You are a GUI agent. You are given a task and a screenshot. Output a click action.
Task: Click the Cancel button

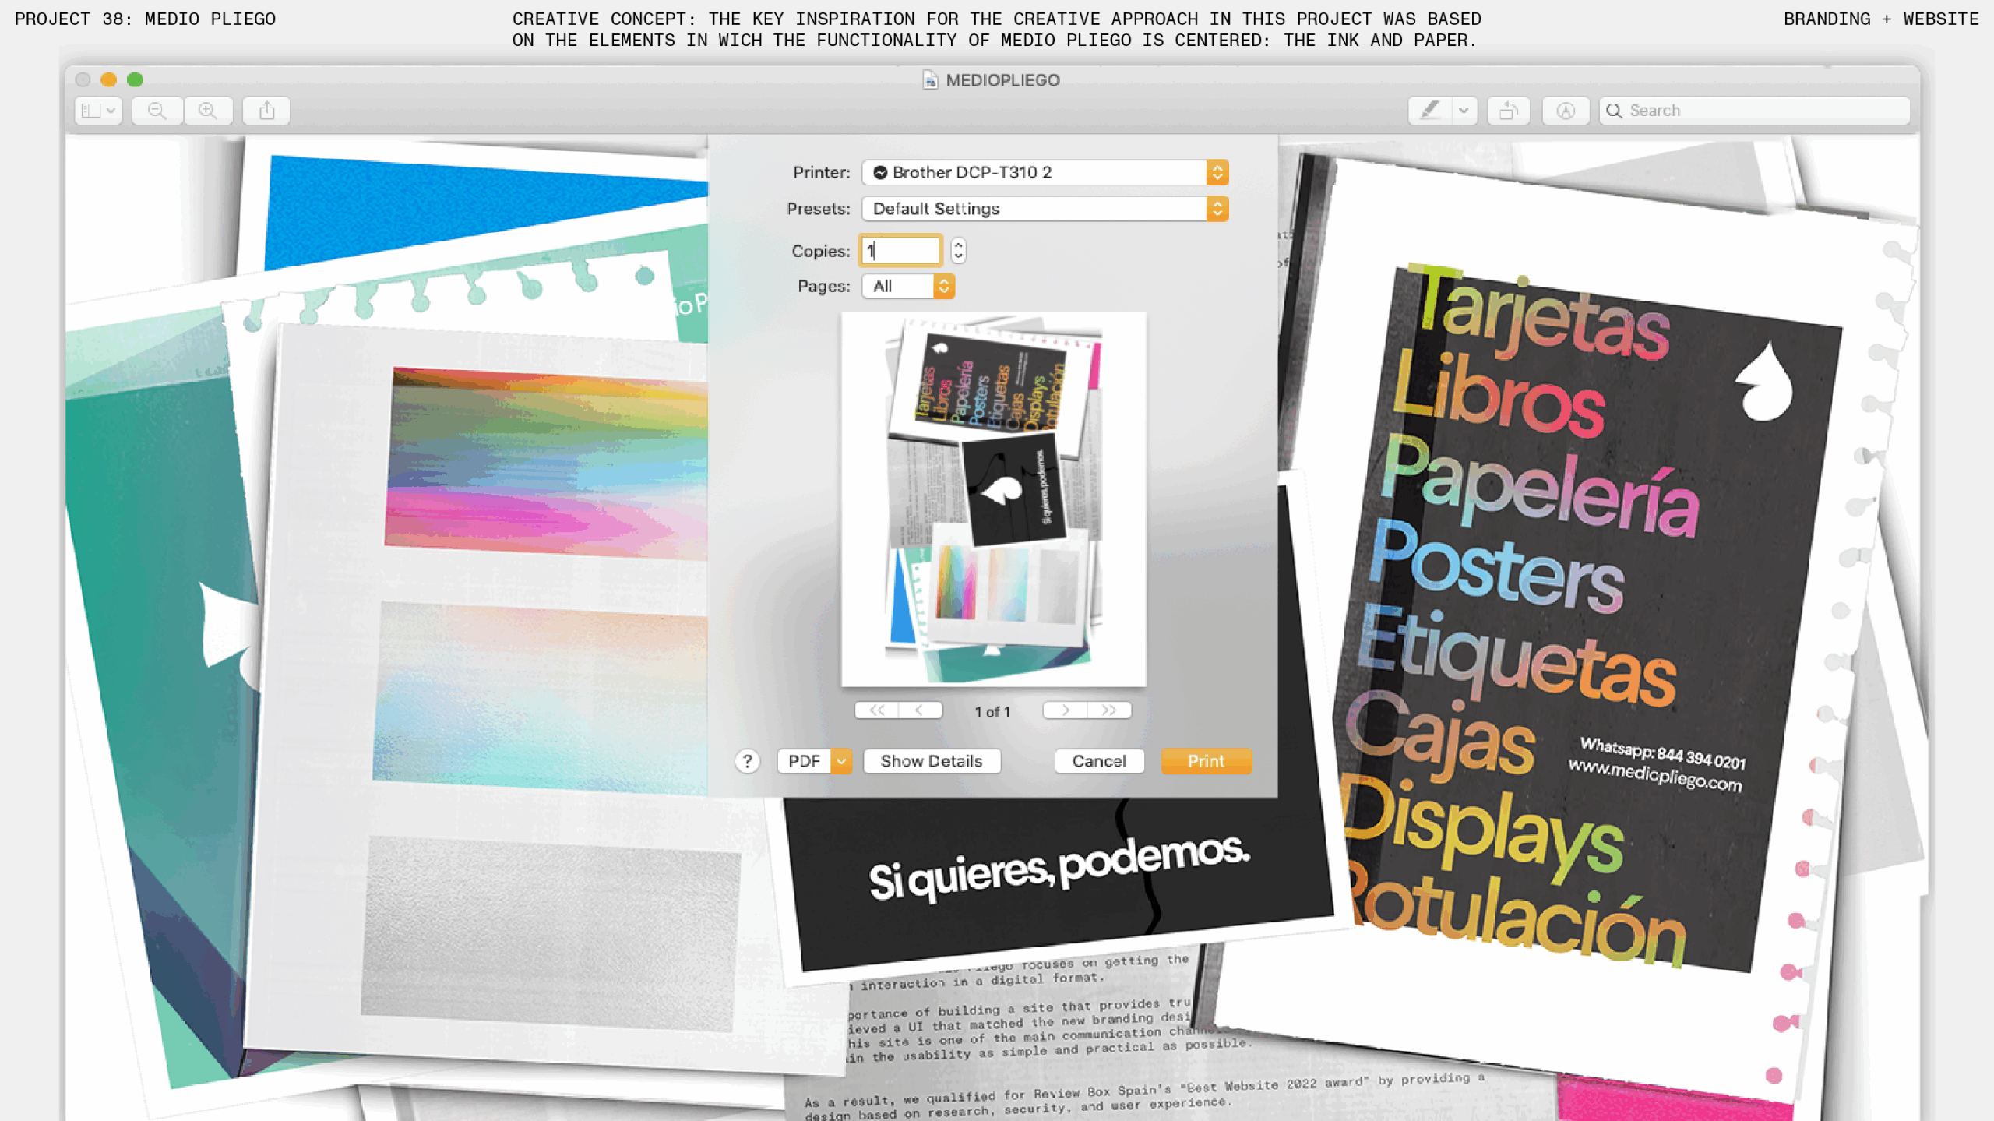click(x=1099, y=762)
